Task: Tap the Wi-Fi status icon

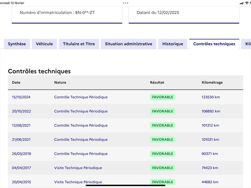Action: 247,3
